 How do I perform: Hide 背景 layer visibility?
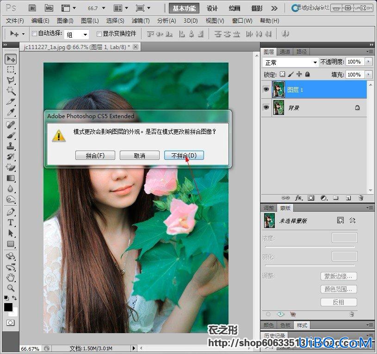point(266,107)
